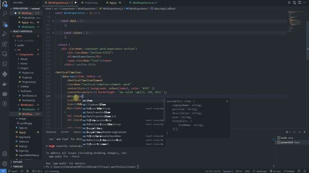Click the remote window icon in status bar
Viewport: 309px width, 173px height.
(3, 171)
